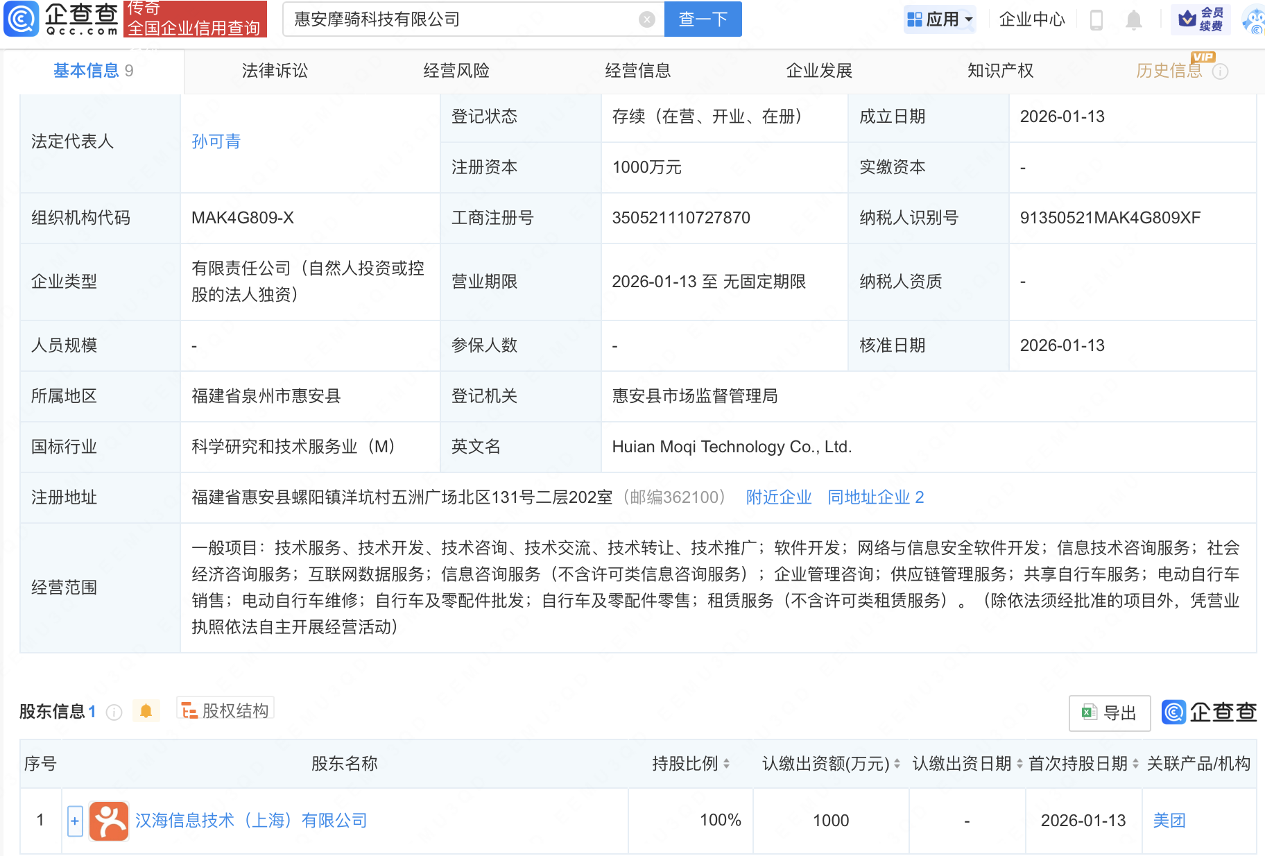Click the 查一下 search button
1265x856 pixels.
703,19
